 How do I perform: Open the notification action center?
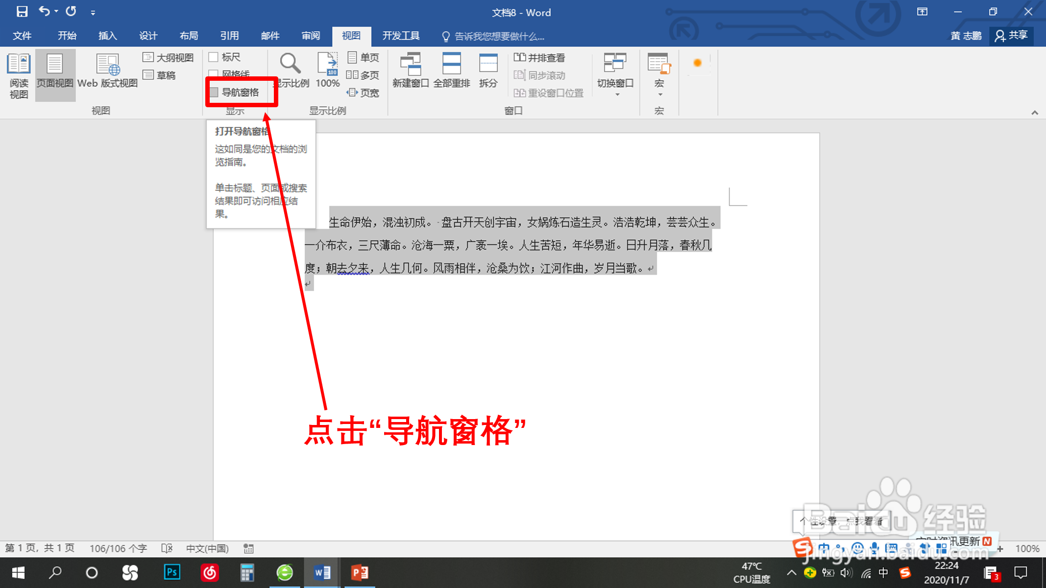point(1021,572)
